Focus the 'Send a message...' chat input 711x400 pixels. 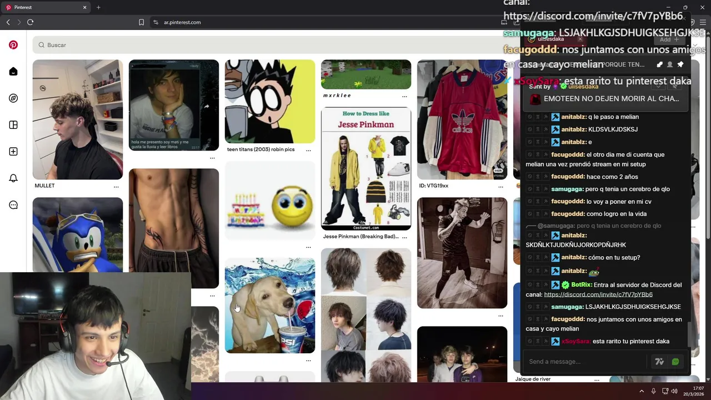(x=586, y=362)
